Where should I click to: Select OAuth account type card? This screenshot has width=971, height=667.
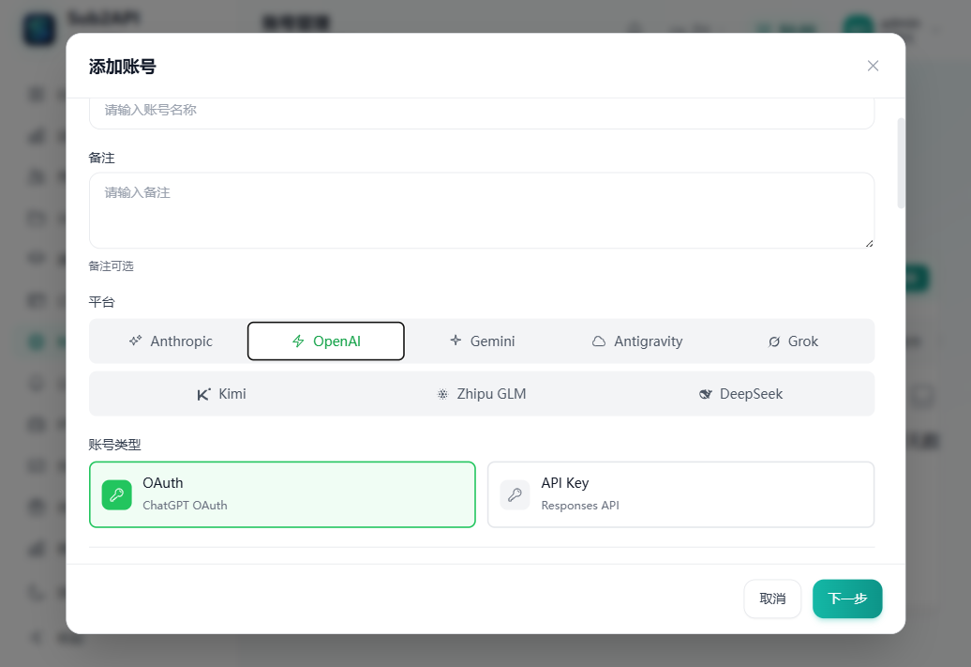282,494
